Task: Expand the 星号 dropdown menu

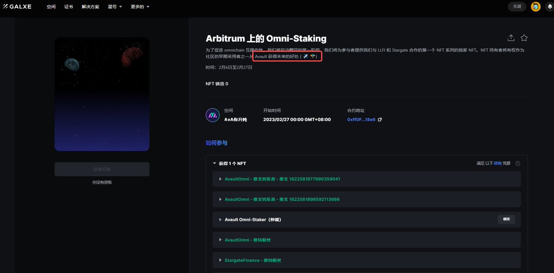Action: (115, 7)
